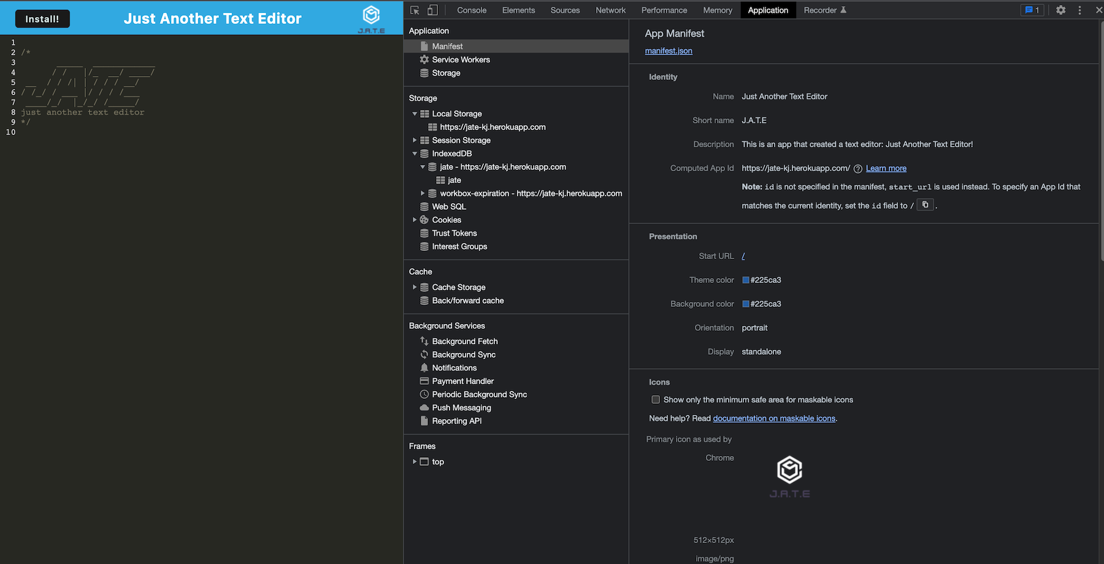The width and height of the screenshot is (1104, 564).
Task: Open Back/forward cache
Action: (467, 301)
